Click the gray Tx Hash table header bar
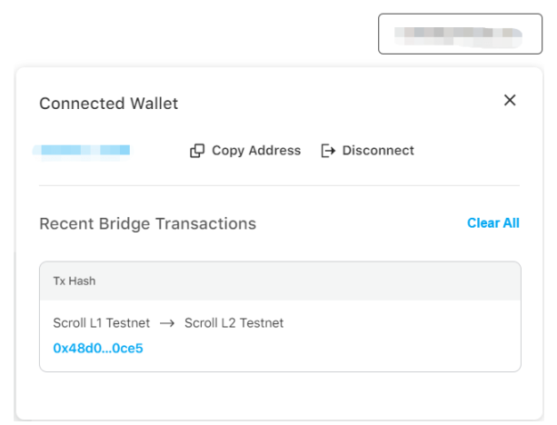Image resolution: width=557 pixels, height=425 pixels. point(280,282)
